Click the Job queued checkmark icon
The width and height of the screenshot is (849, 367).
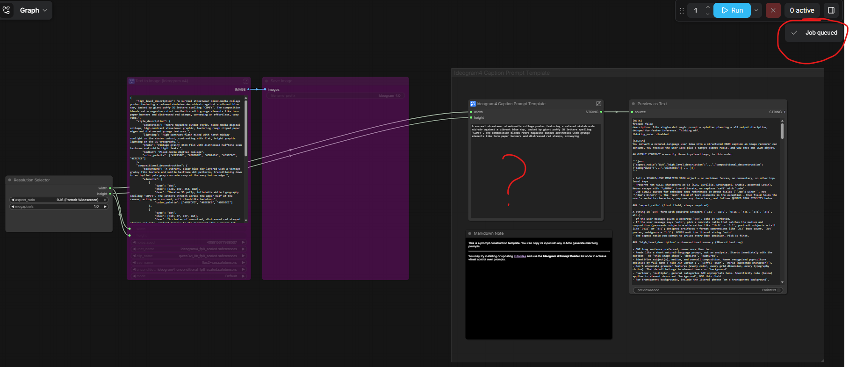[x=794, y=33]
